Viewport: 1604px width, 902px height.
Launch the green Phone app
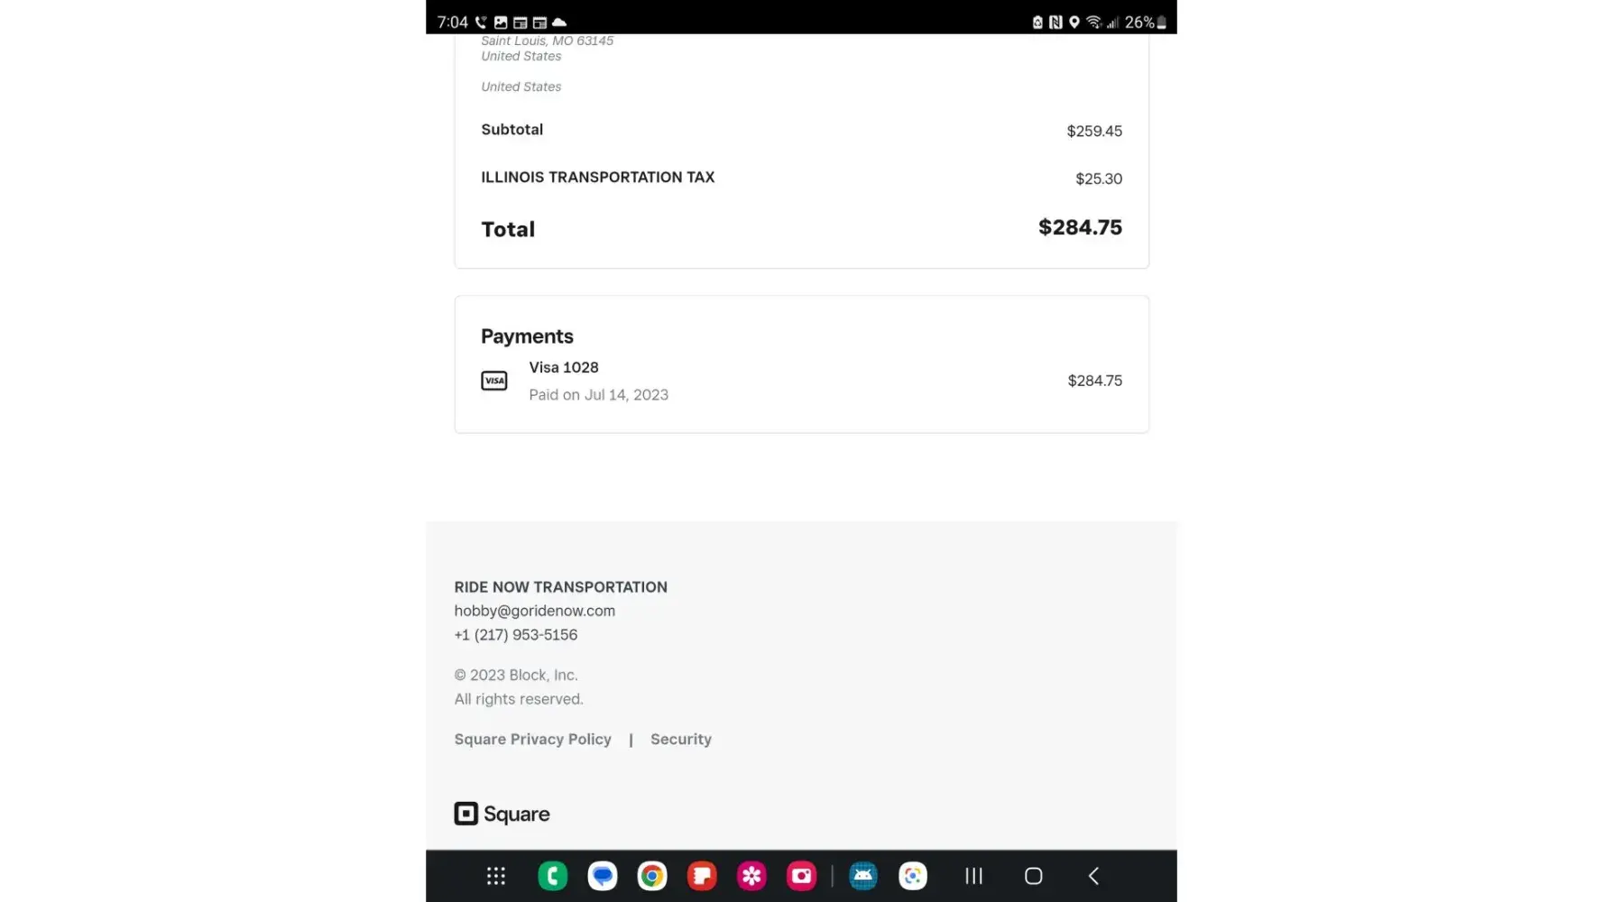tap(552, 876)
